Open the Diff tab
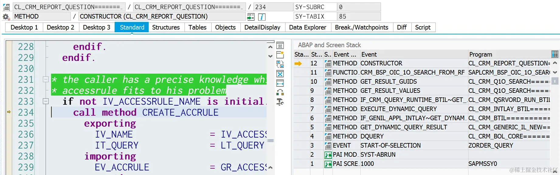Viewport: 560px width, 175px height. [x=402, y=27]
